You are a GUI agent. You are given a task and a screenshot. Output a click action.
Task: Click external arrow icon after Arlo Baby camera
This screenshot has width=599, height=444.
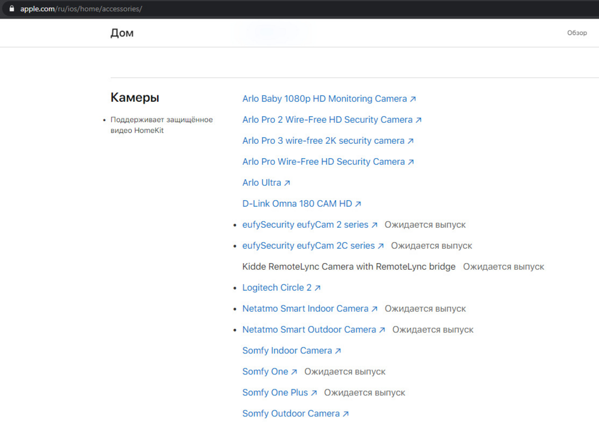pyautogui.click(x=413, y=99)
